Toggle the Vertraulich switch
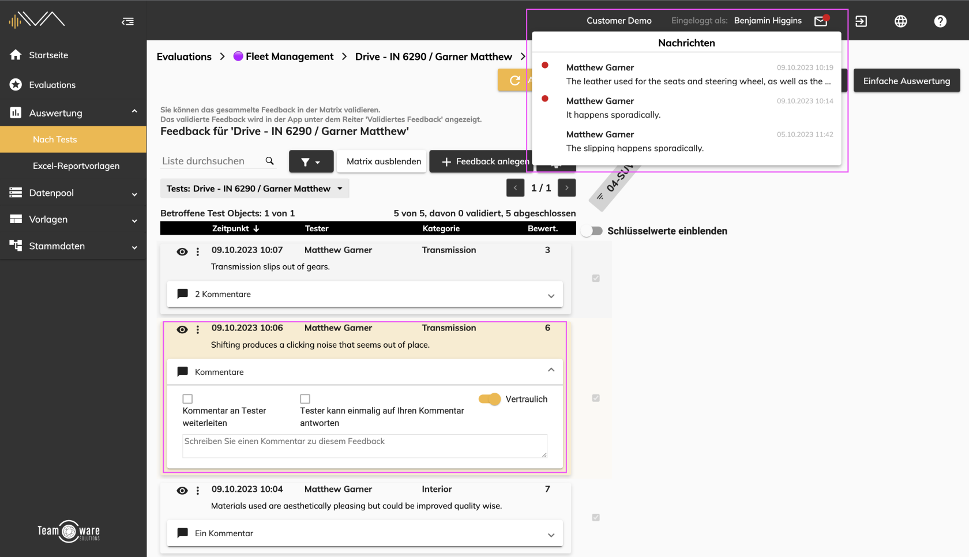Viewport: 969px width, 557px height. pos(490,399)
